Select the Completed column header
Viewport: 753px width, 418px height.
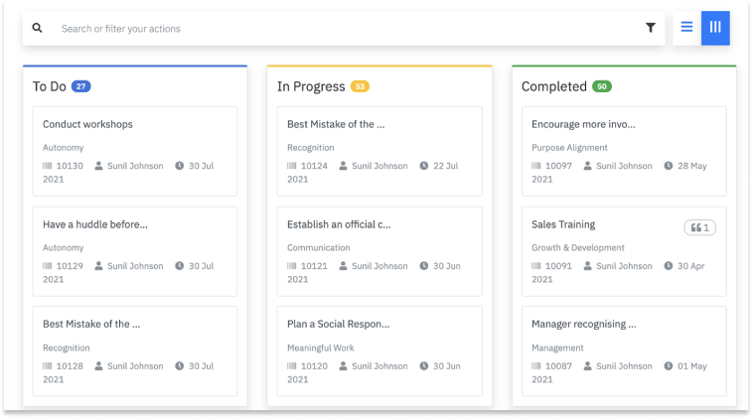(x=554, y=86)
